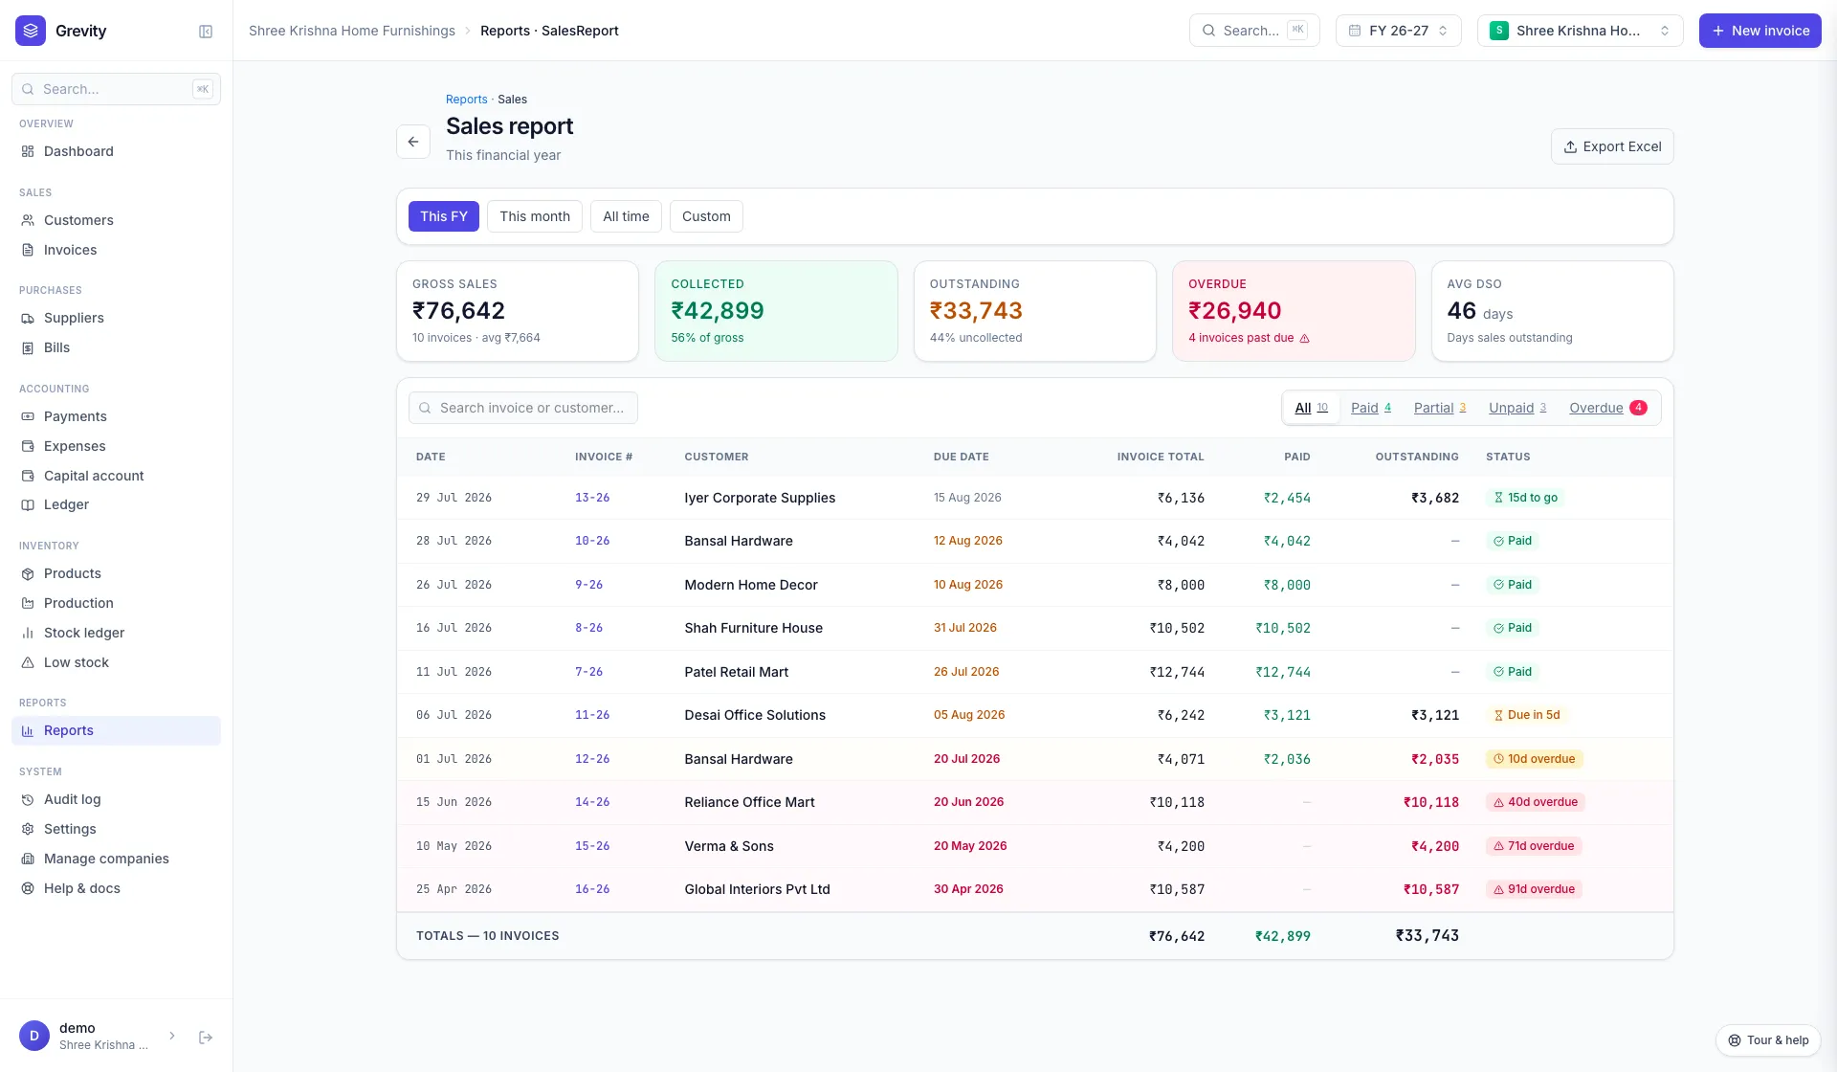The image size is (1837, 1072).
Task: Open Low stock in sidebar
Action: pyautogui.click(x=116, y=662)
